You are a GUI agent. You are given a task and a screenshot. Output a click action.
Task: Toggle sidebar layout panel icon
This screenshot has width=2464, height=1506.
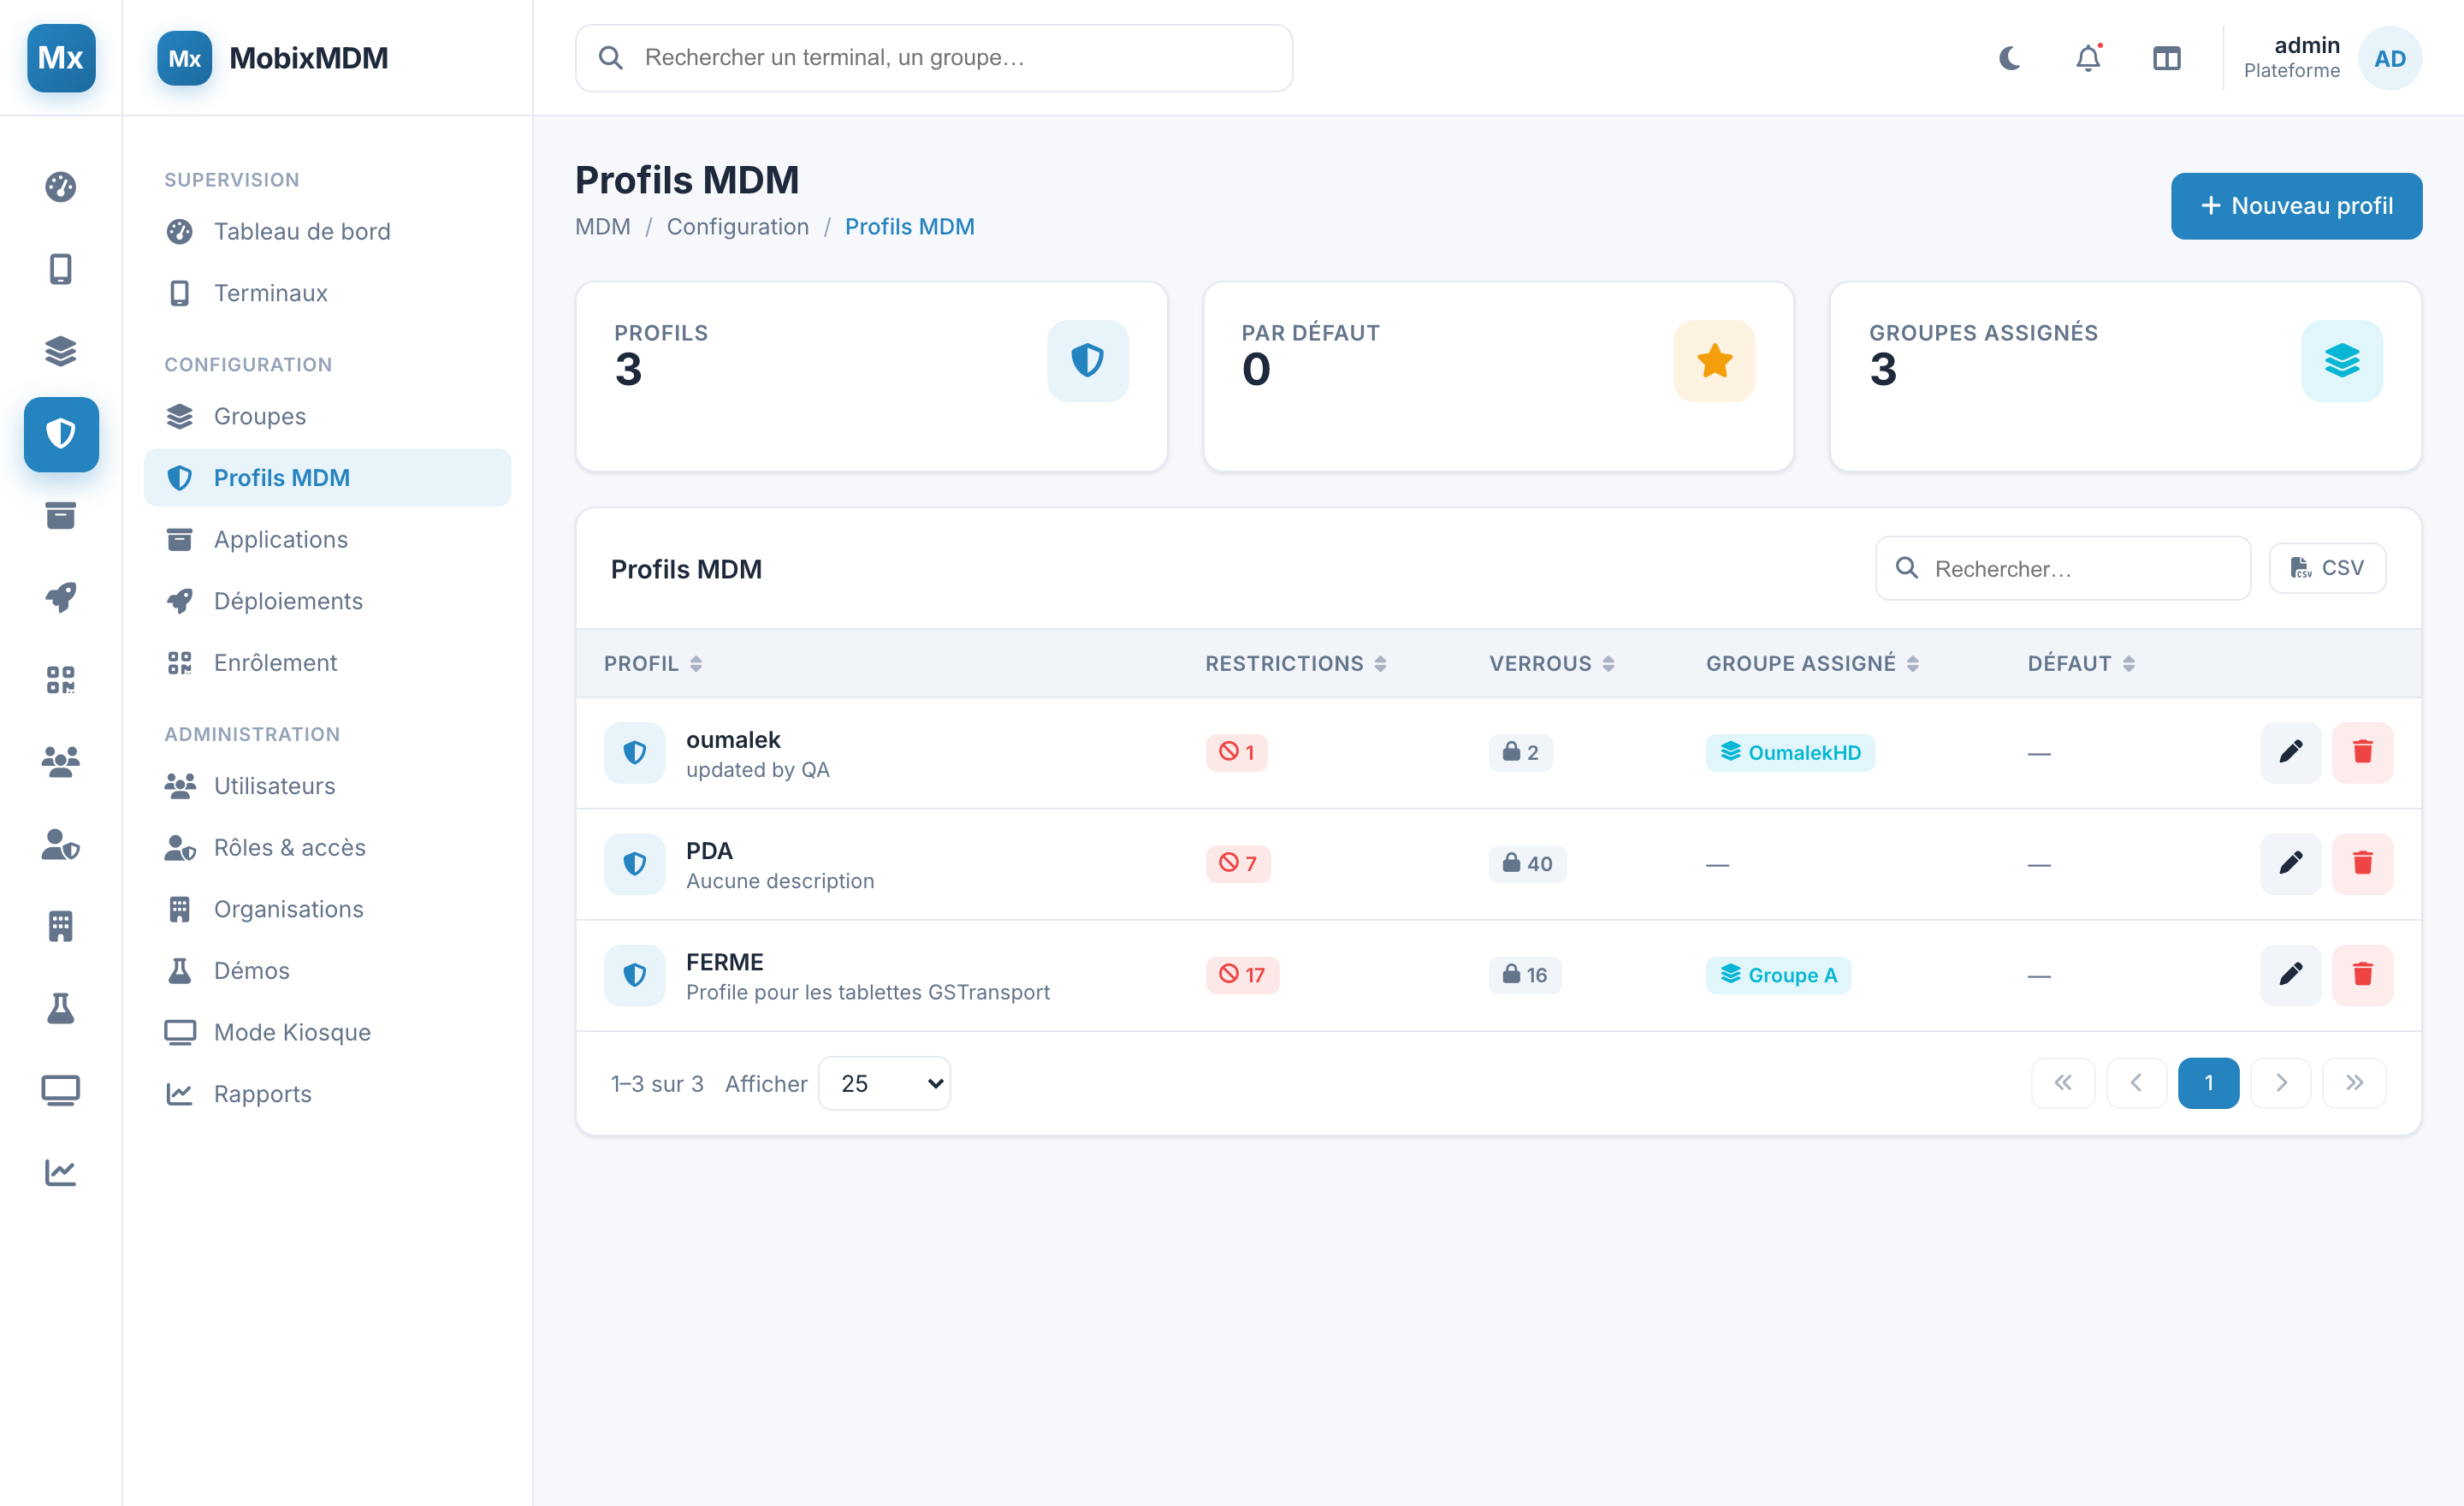pyautogui.click(x=2167, y=58)
